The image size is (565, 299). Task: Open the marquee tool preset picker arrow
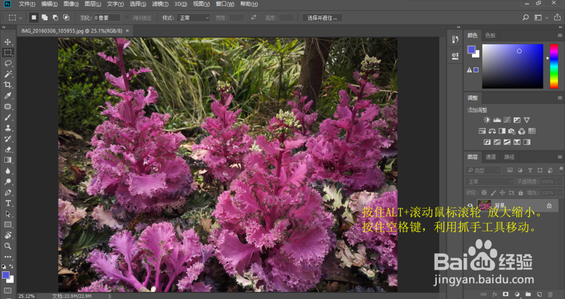click(20, 18)
